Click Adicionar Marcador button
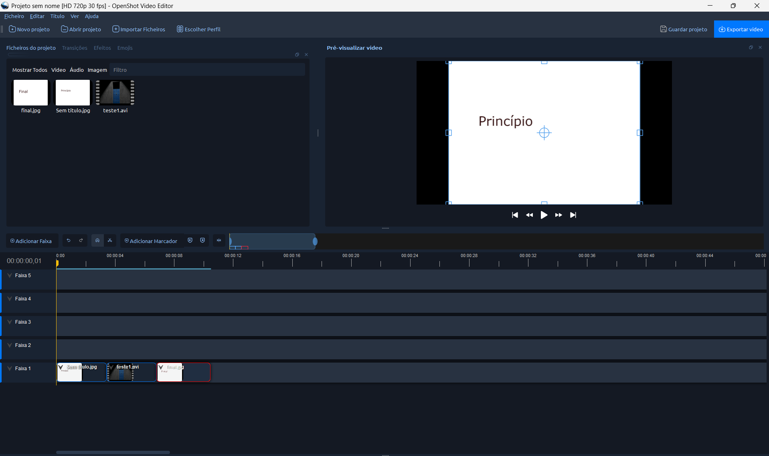Screen dimensions: 769x456 pyautogui.click(x=151, y=241)
